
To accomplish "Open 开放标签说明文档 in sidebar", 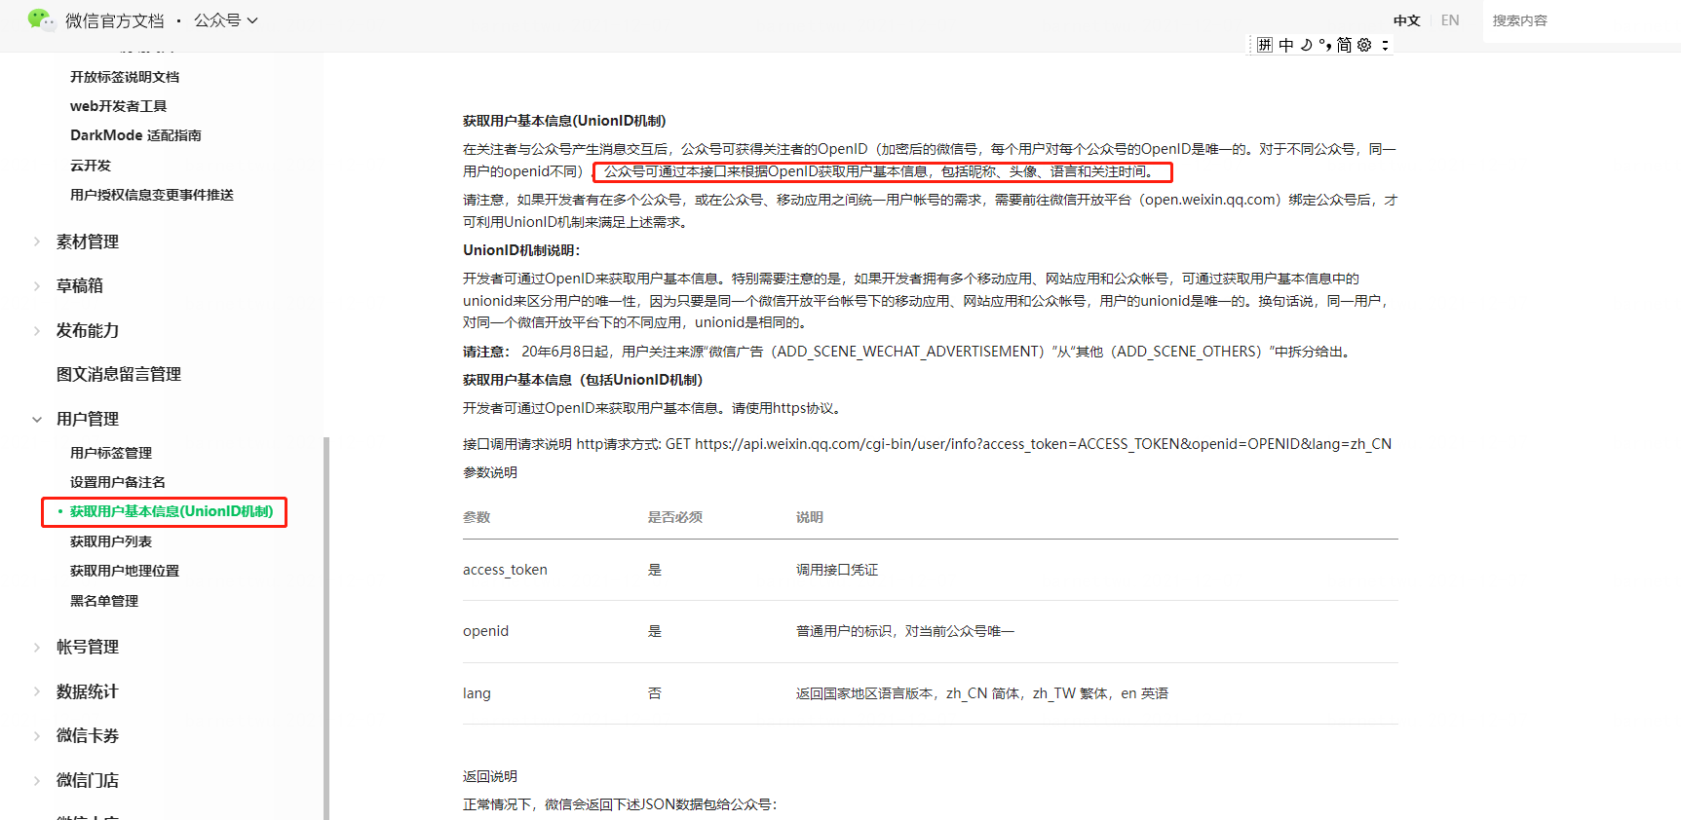I will point(125,77).
